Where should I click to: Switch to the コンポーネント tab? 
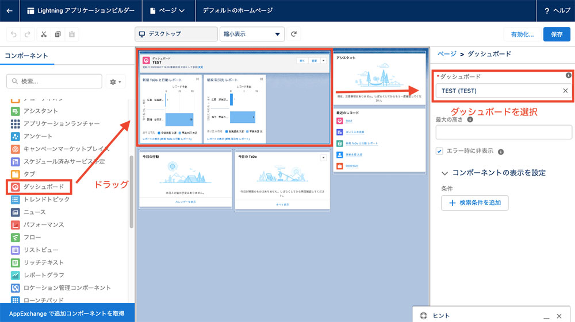click(26, 56)
